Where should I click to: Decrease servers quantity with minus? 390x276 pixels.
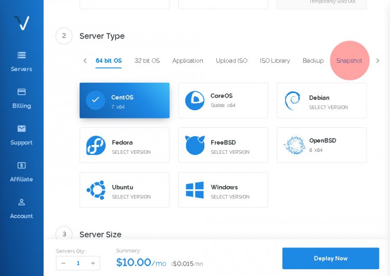point(63,263)
